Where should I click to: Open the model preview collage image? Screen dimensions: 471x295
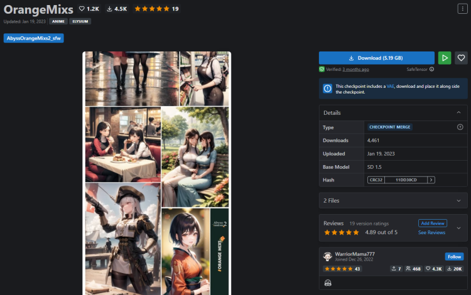[157, 173]
